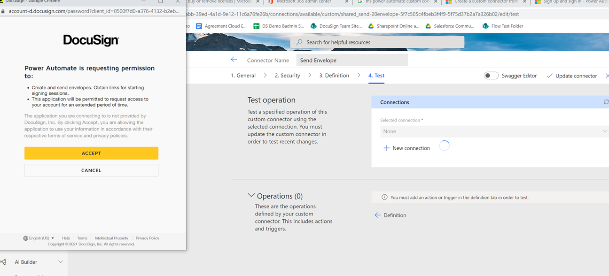This screenshot has width=609, height=276.
Task: Refresh the Connections panel
Action: 606,102
